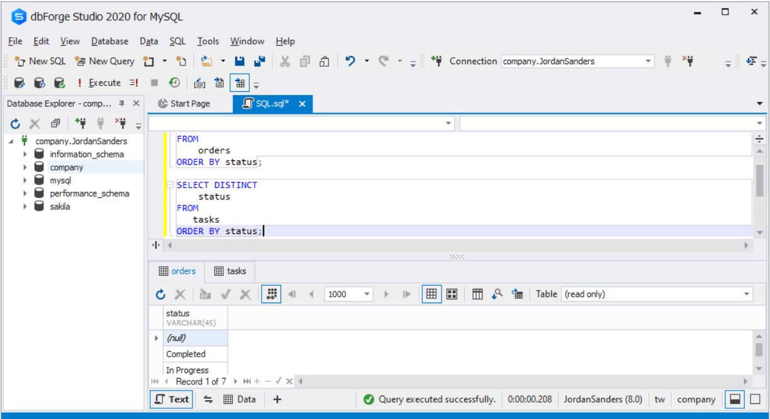Click the Save document icon
Image resolution: width=770 pixels, height=419 pixels.
pyautogui.click(x=240, y=61)
